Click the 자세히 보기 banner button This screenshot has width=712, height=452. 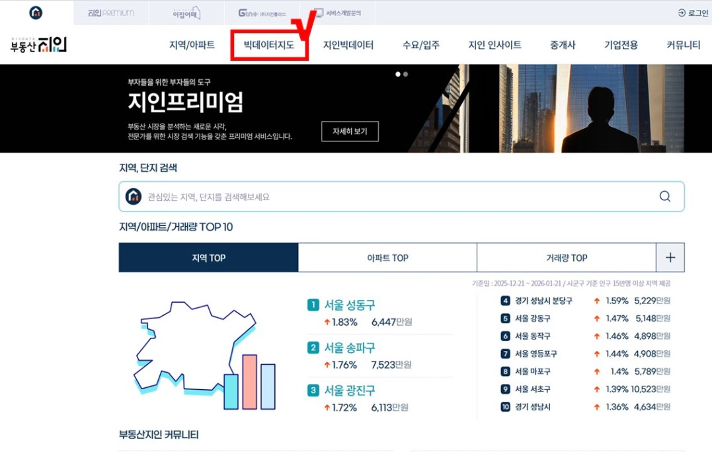point(350,131)
